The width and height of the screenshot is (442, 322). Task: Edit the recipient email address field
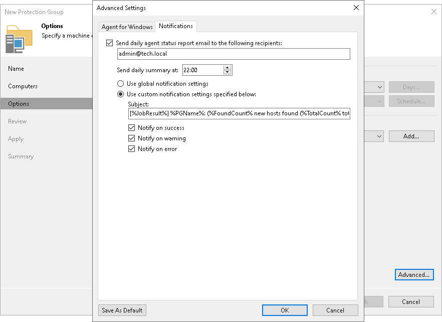coord(233,54)
